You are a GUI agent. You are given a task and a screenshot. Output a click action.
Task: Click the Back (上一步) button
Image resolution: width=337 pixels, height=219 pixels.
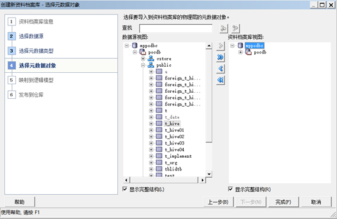click(x=218, y=202)
